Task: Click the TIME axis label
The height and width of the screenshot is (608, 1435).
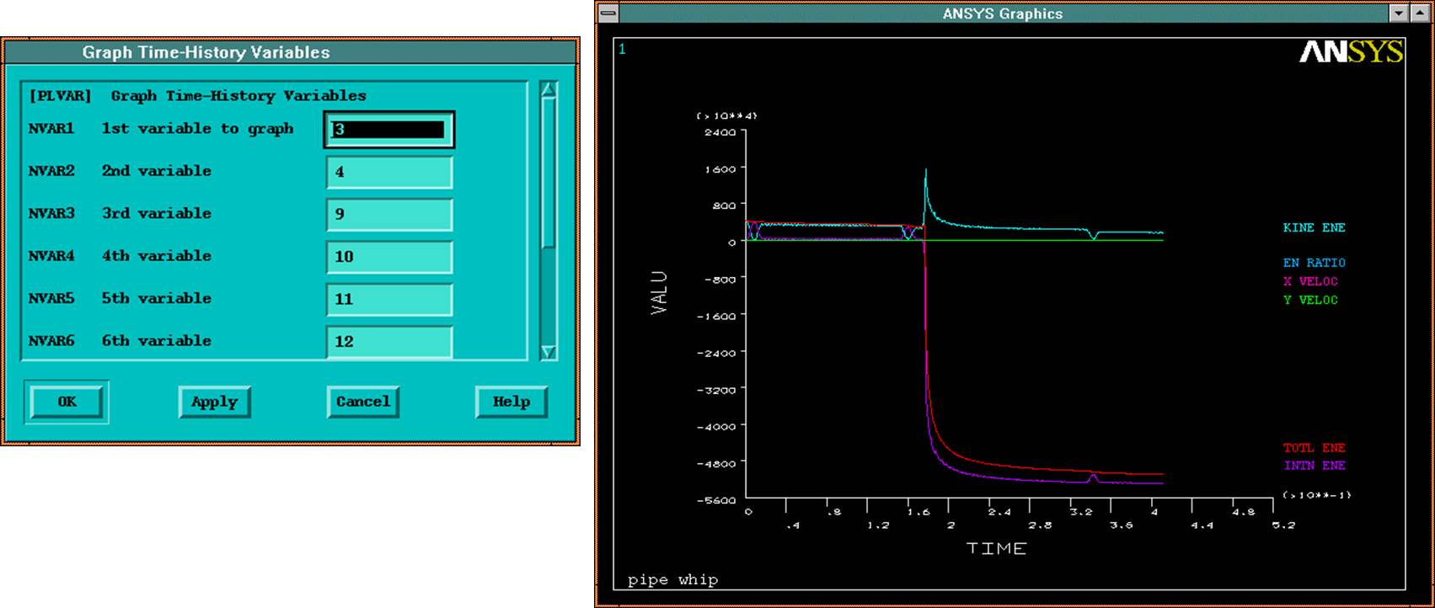Action: pyautogui.click(x=996, y=548)
